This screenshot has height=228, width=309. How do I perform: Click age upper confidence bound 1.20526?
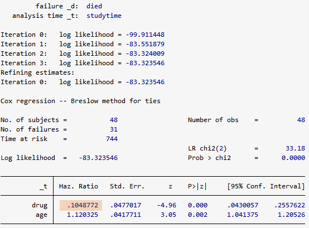tap(292, 215)
